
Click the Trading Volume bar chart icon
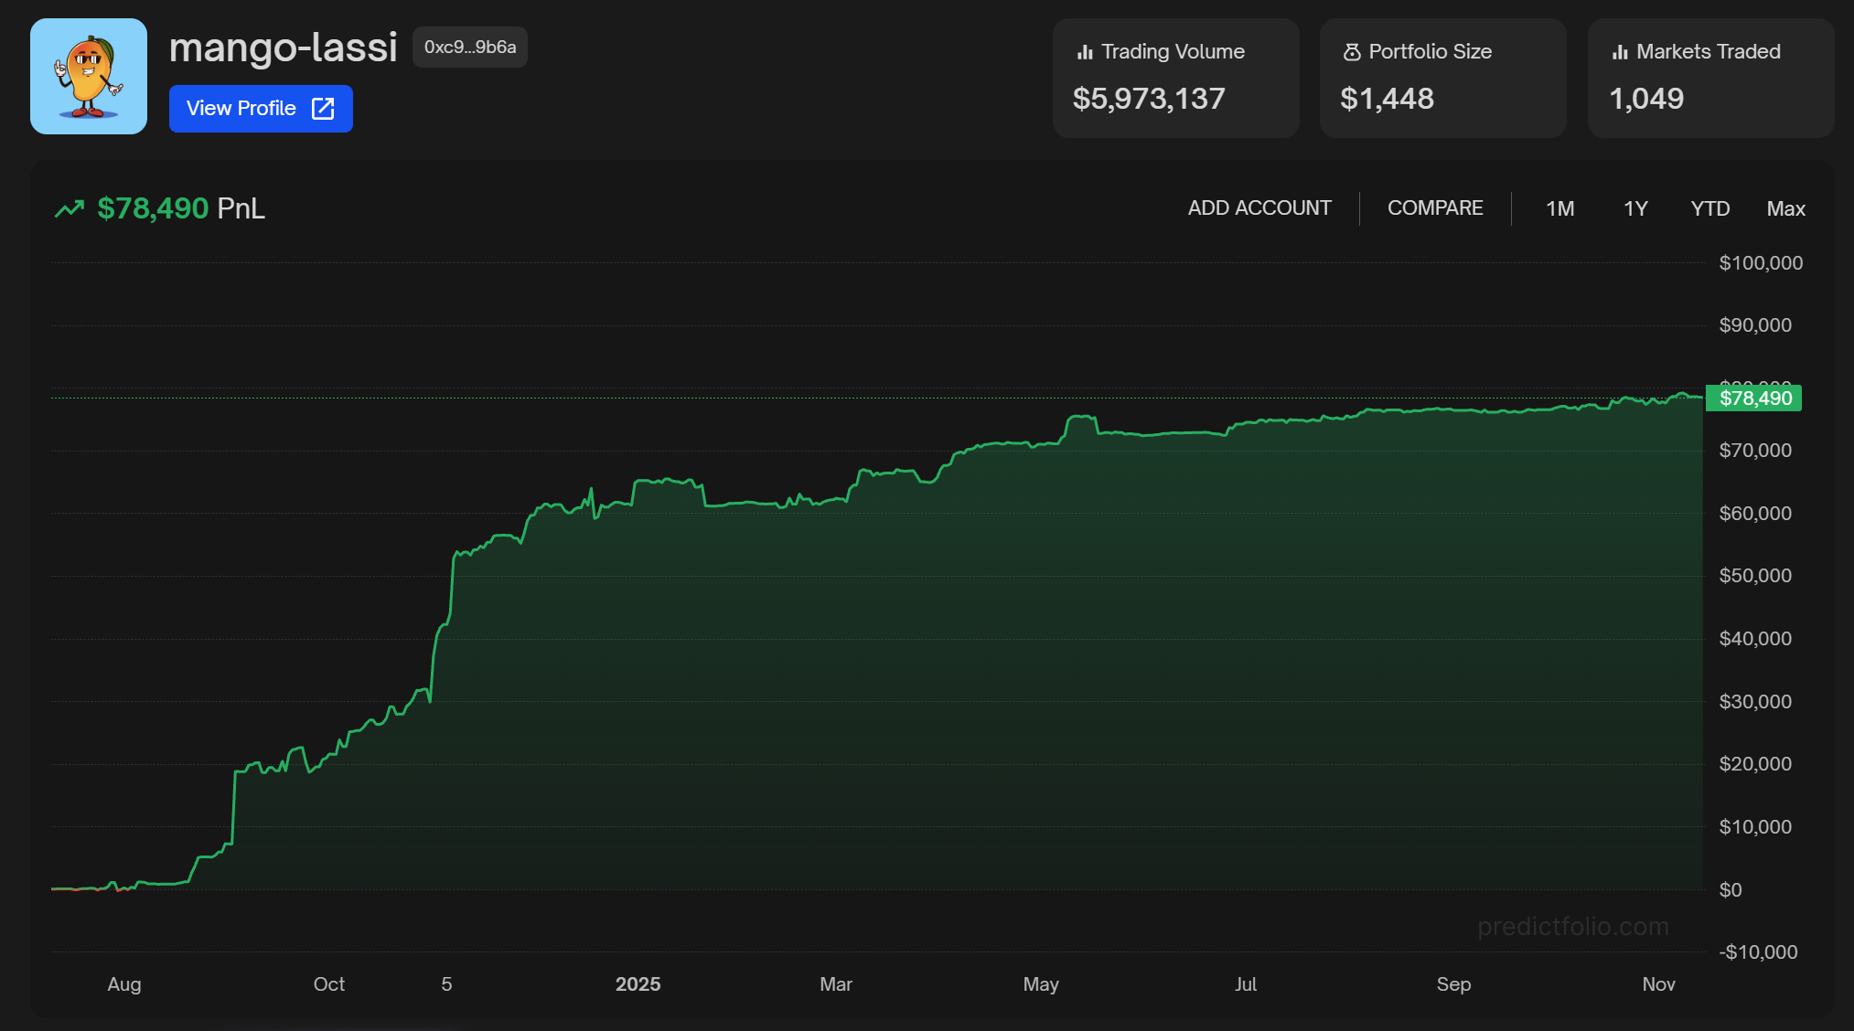tap(1085, 52)
